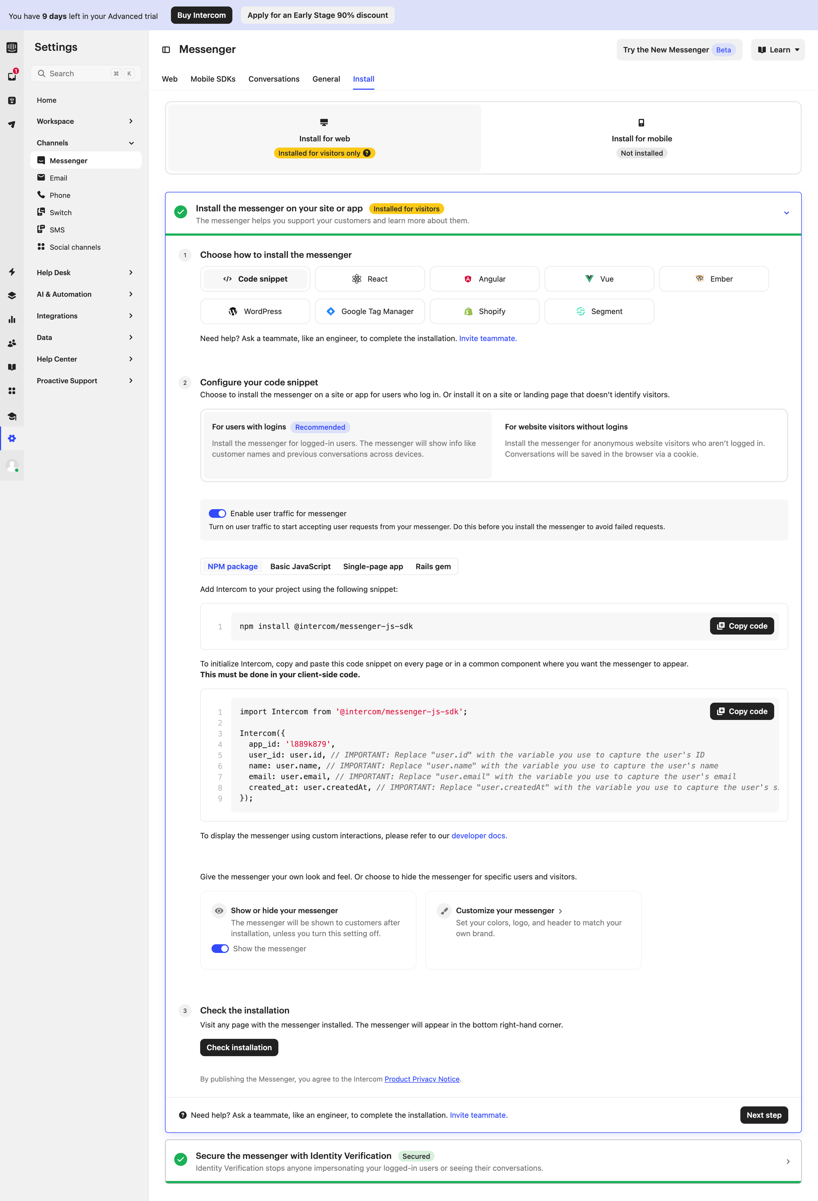Open the Intercom logo home icon
The height and width of the screenshot is (1201, 818).
[x=12, y=48]
